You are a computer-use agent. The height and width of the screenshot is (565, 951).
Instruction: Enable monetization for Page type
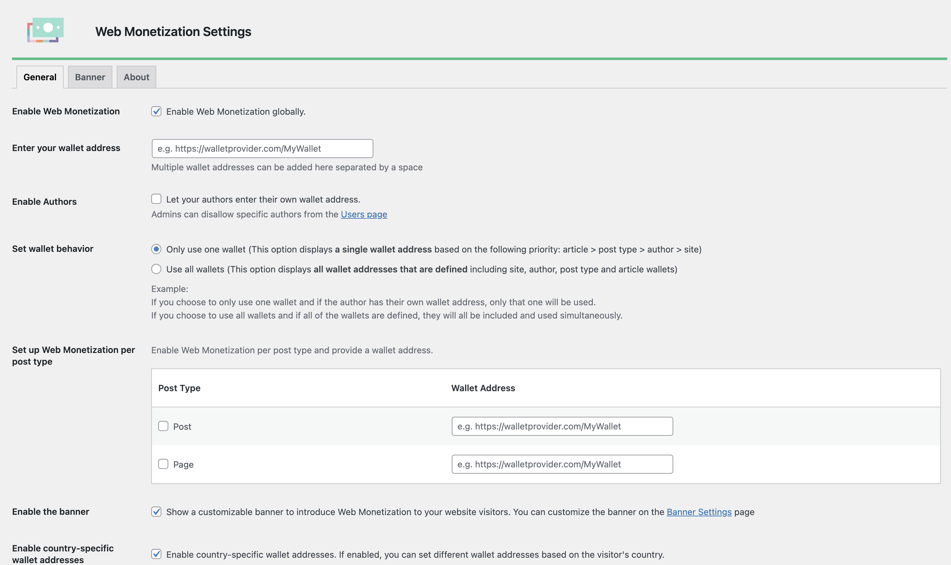pos(163,464)
